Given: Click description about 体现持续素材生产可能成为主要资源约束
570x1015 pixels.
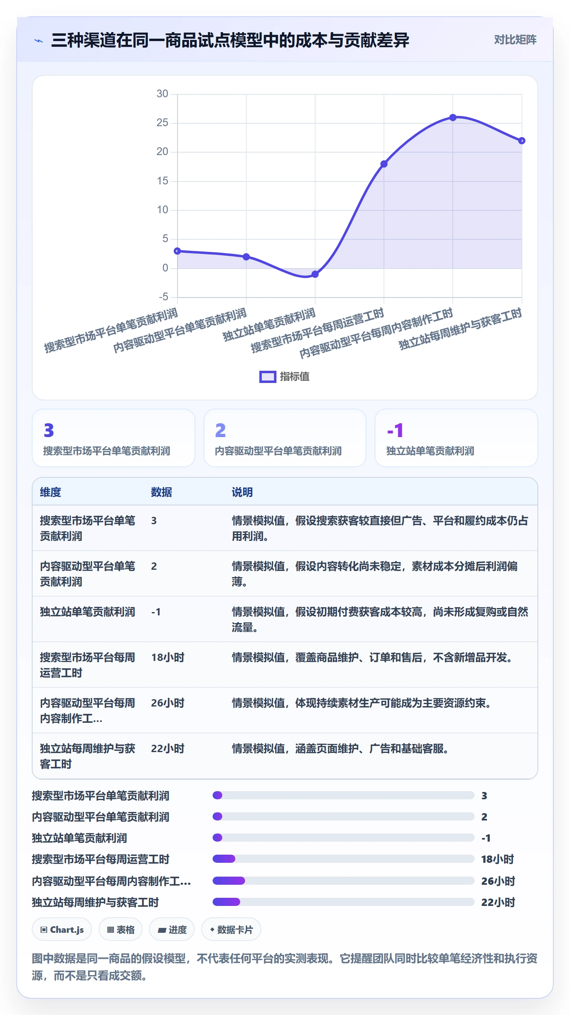Looking at the screenshot, I should [x=361, y=703].
